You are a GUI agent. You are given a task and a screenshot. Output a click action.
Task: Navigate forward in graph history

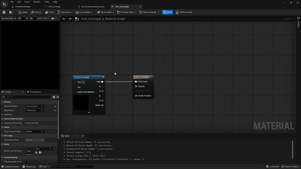pyautogui.click(x=70, y=19)
